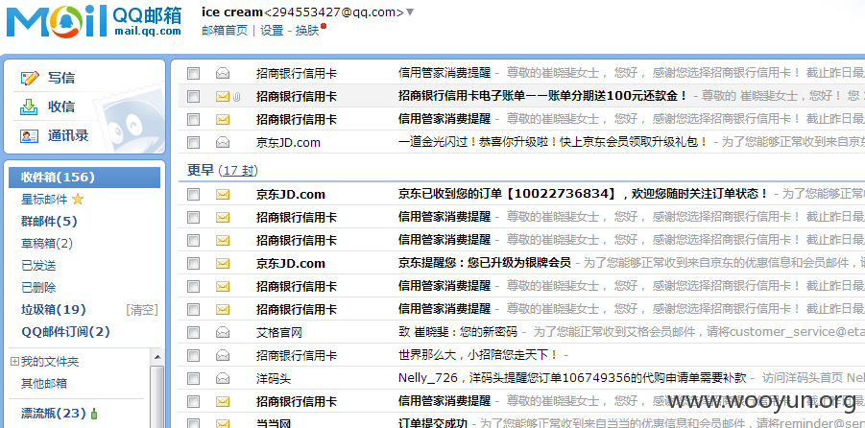The image size is (865, 428).
Task: Click the envelope icon on 当当网 row
Action: 223,423
